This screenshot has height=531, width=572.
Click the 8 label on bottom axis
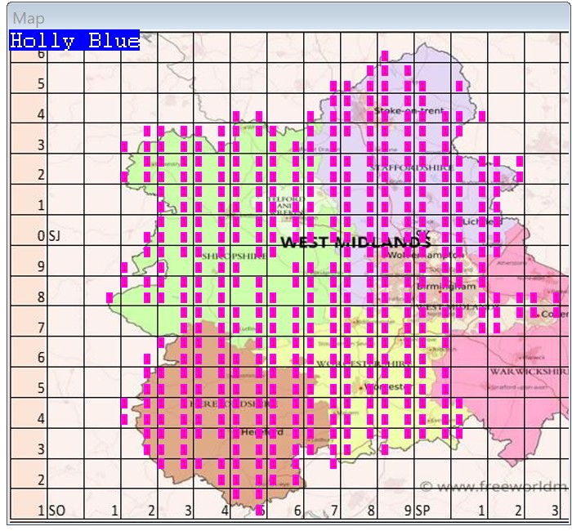click(371, 511)
